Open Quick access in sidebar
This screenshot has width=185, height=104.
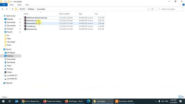(x=11, y=16)
